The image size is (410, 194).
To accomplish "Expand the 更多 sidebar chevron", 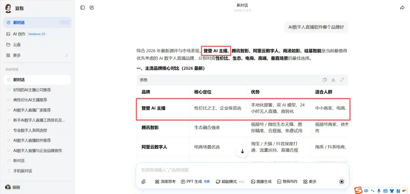I will (66, 55).
